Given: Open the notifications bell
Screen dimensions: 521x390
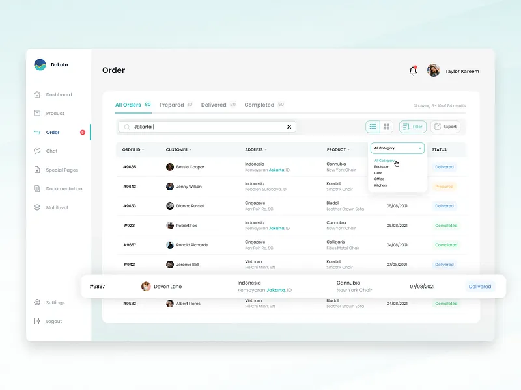Looking at the screenshot, I should pos(413,71).
